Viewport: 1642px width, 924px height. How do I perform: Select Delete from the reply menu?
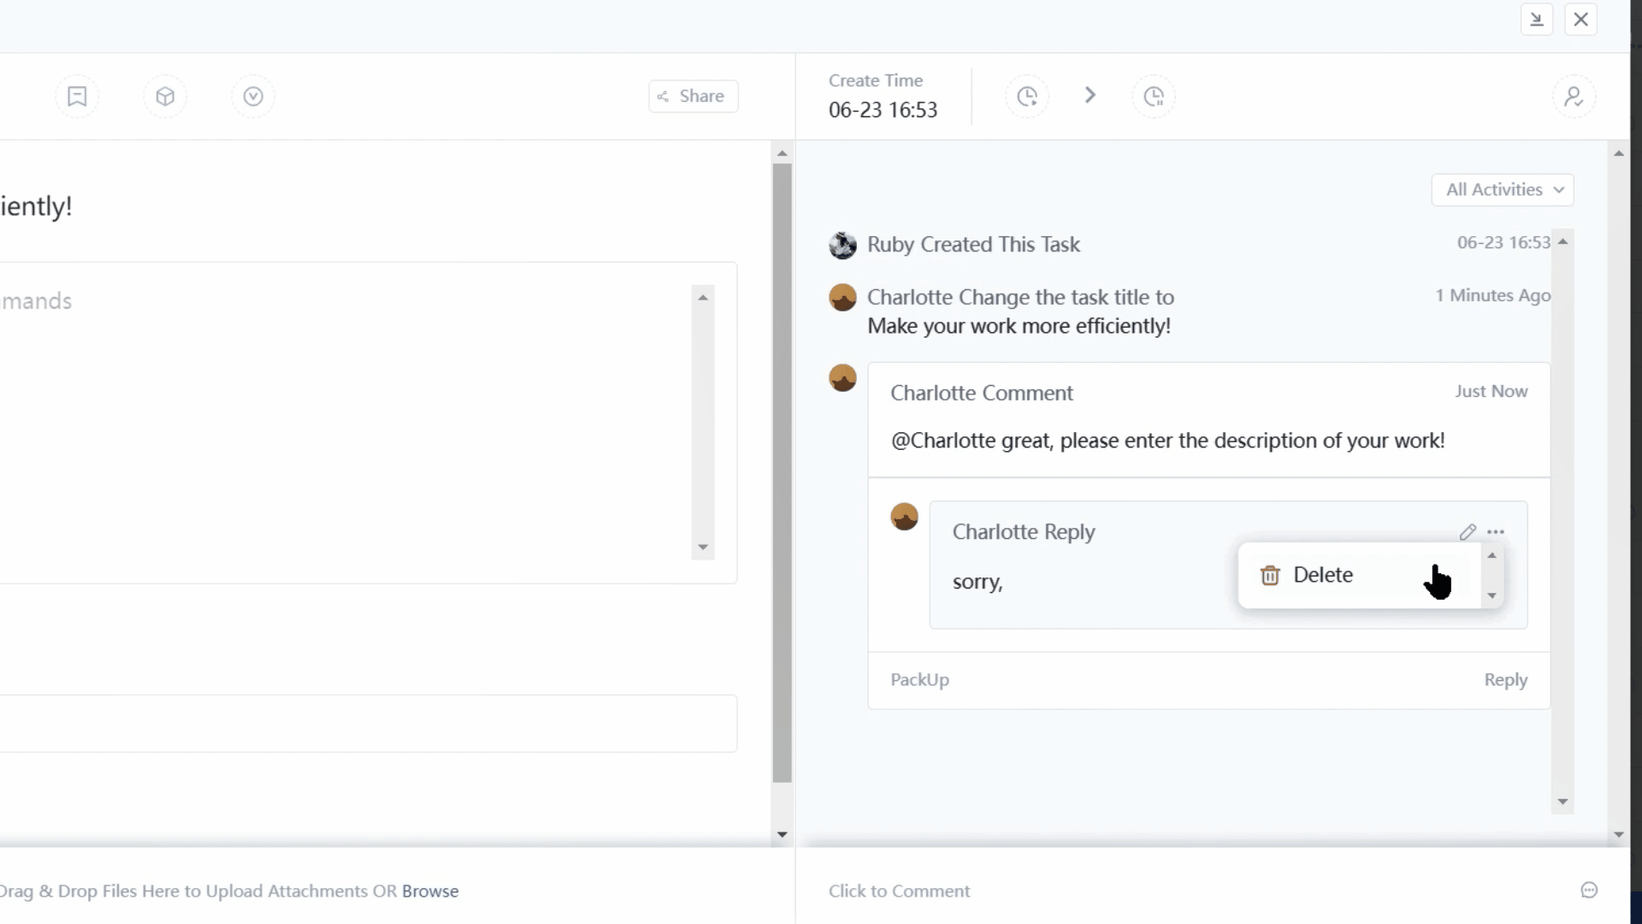pos(1322,575)
